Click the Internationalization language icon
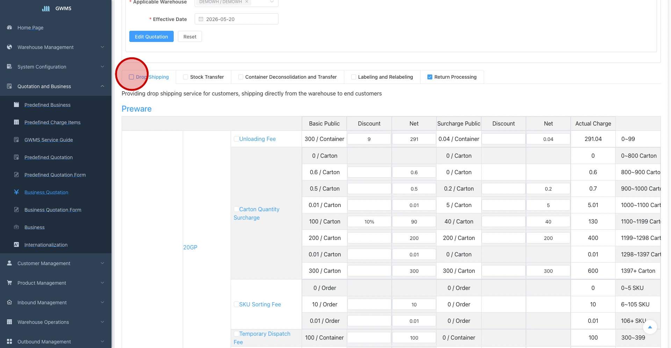Screen dimensions: 671x348 click(x=16, y=244)
